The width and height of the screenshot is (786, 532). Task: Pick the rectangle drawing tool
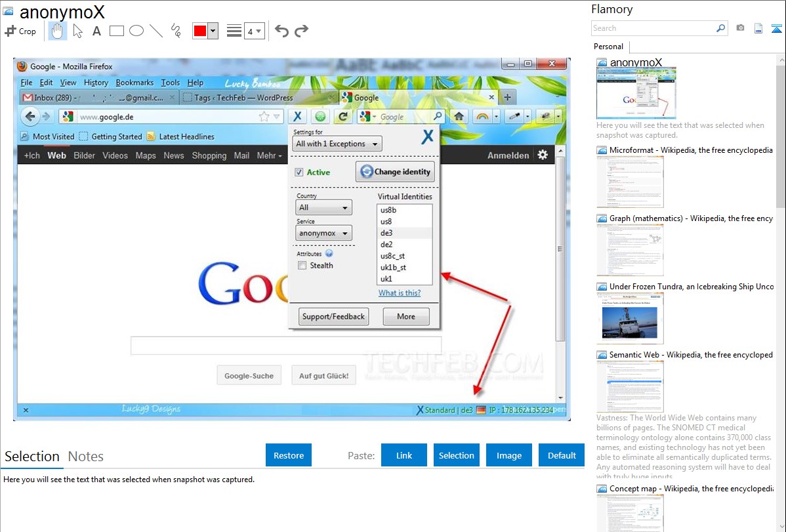tap(116, 31)
